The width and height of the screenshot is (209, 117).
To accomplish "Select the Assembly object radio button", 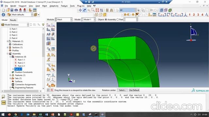I will click(106, 19).
